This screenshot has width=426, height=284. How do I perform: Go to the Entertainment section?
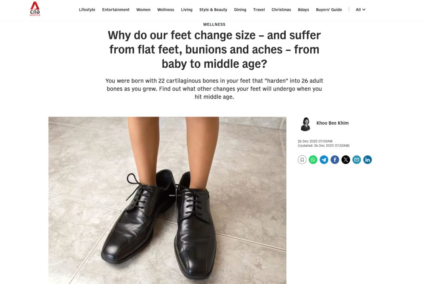pos(116,10)
